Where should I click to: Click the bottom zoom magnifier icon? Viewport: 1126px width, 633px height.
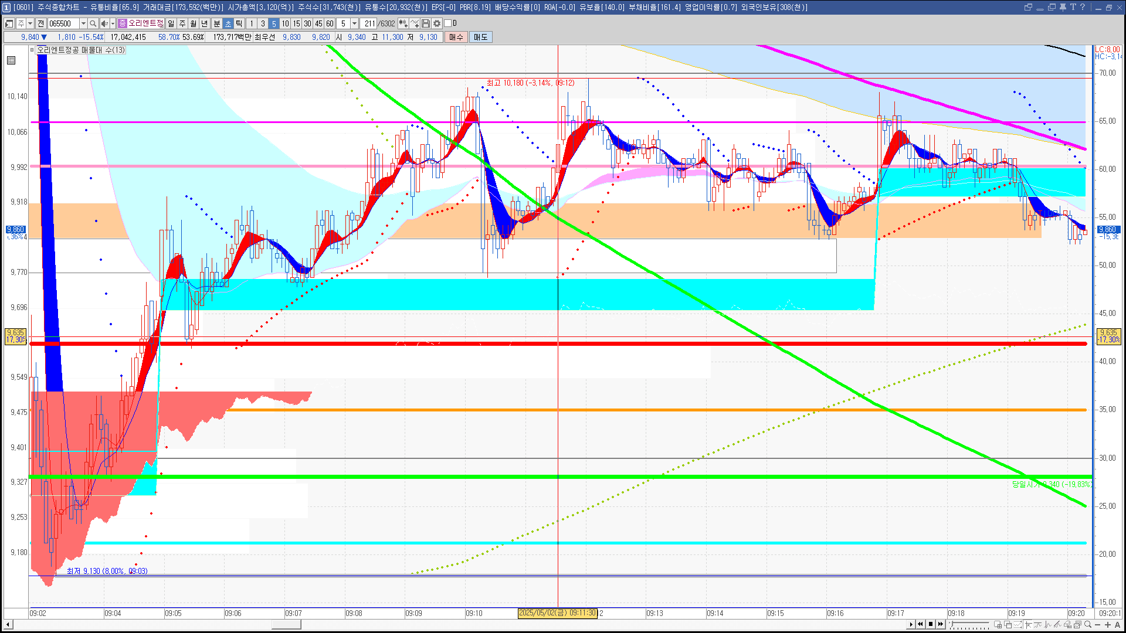click(x=1088, y=624)
